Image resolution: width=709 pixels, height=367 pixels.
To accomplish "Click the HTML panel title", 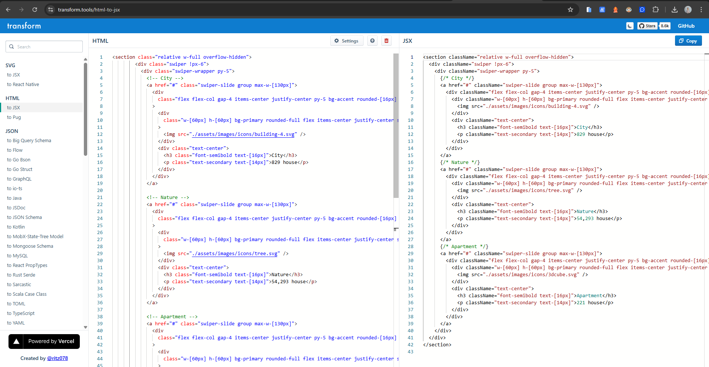I will [x=100, y=41].
